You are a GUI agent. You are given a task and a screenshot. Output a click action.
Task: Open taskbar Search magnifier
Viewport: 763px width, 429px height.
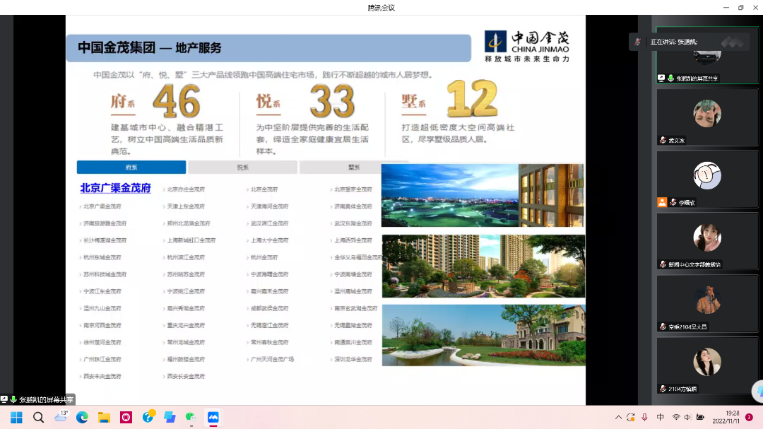tap(38, 417)
